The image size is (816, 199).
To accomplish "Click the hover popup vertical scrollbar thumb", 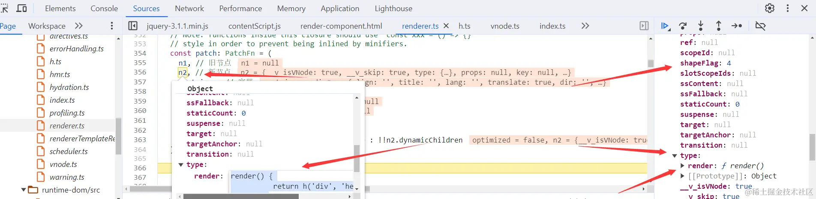I will click(357, 158).
